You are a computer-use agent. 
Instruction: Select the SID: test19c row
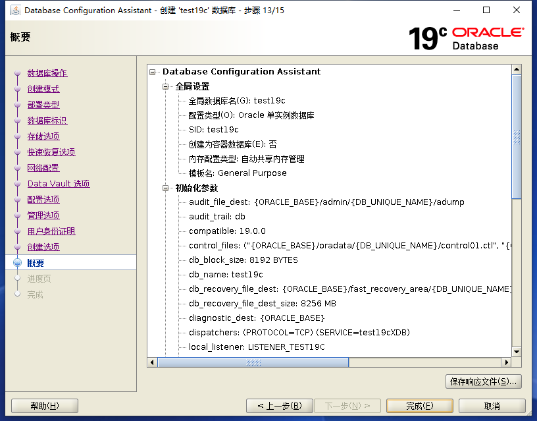click(213, 130)
